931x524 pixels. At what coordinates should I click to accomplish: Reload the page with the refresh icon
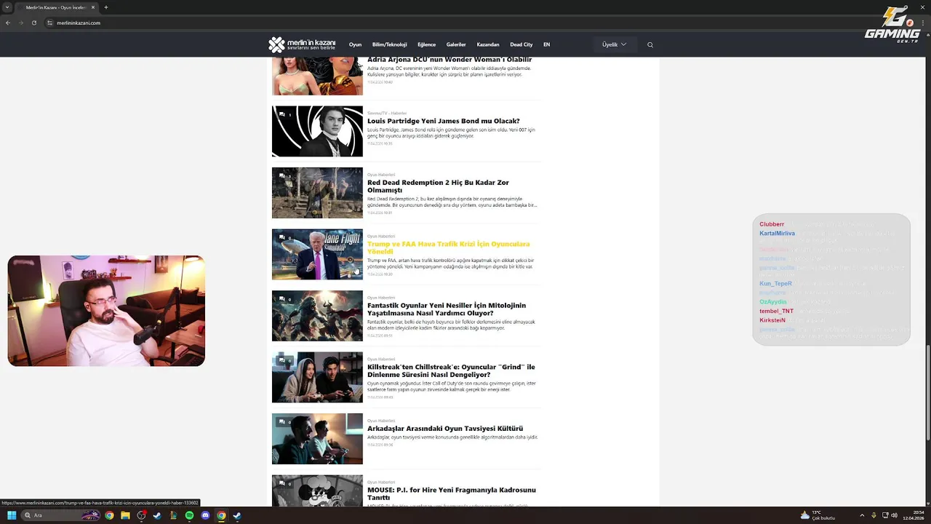(33, 23)
